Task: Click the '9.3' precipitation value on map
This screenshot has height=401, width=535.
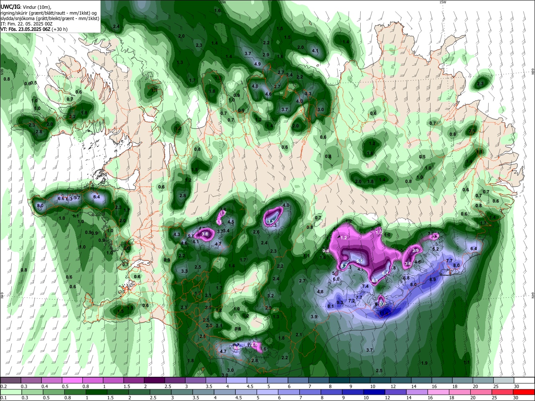Action: tap(340, 302)
